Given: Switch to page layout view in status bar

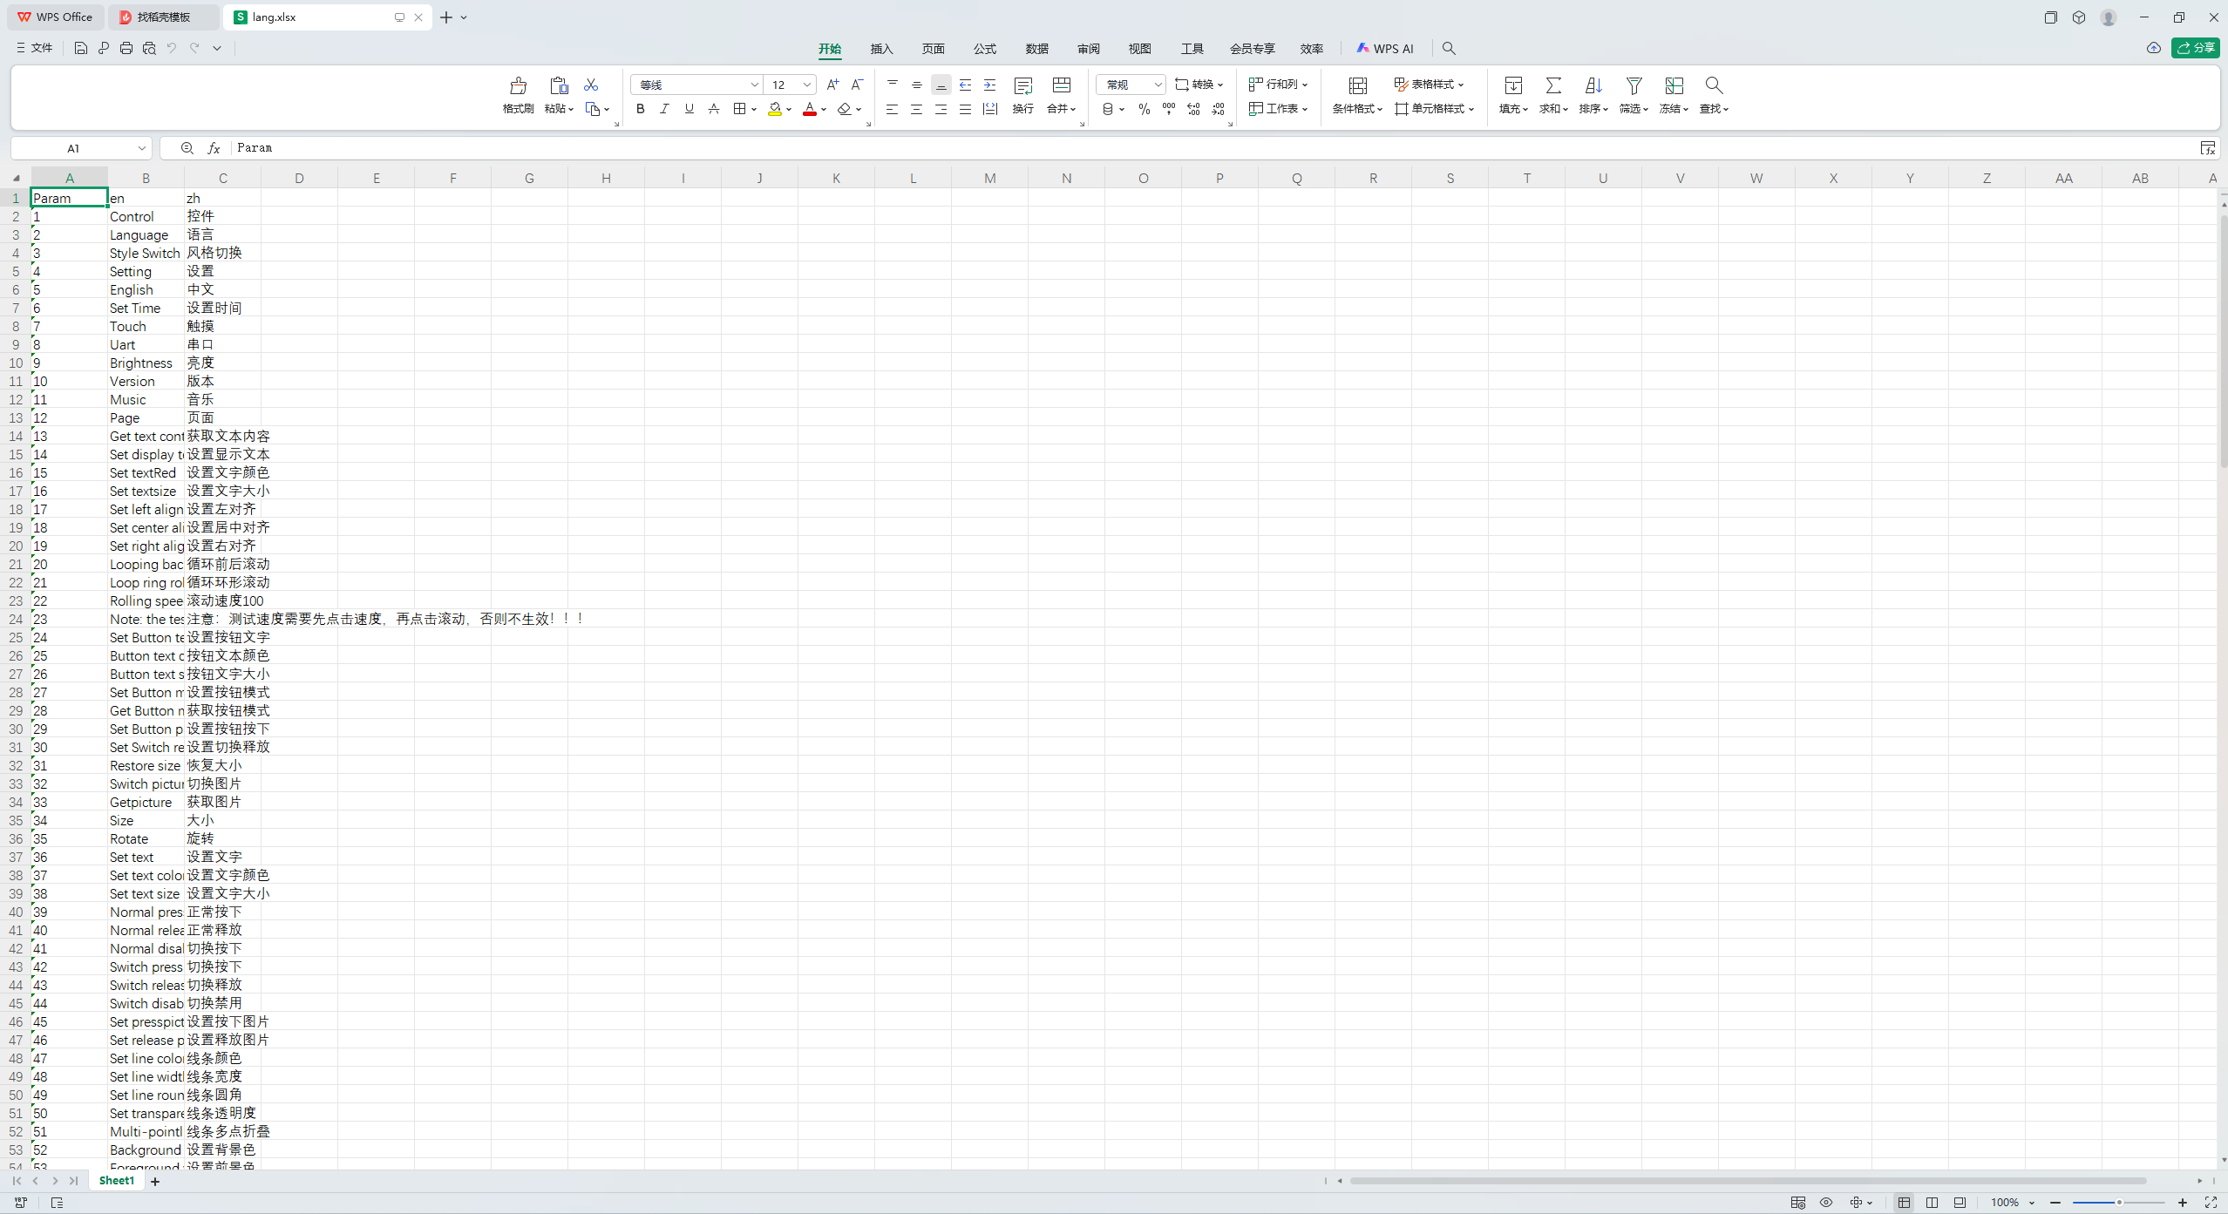Looking at the screenshot, I should [x=1932, y=1202].
